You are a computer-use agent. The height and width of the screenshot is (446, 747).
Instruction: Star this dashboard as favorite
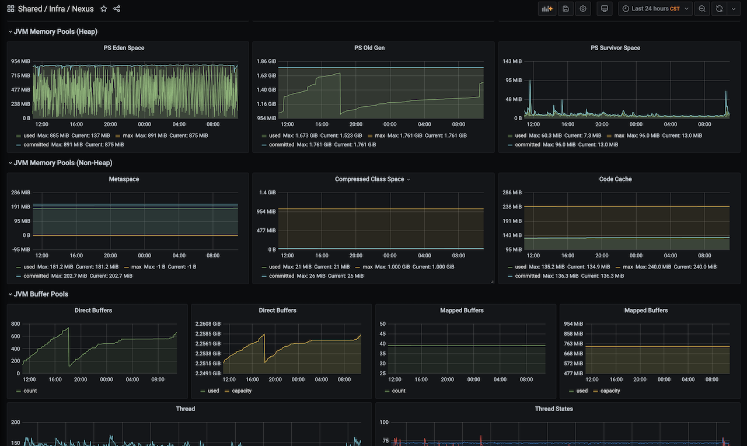click(x=104, y=9)
